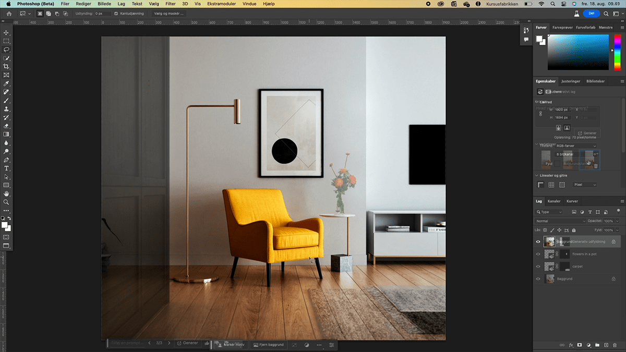Hide the 'flowers in a pot' layer
Screen dimensions: 626x352
(x=538, y=254)
